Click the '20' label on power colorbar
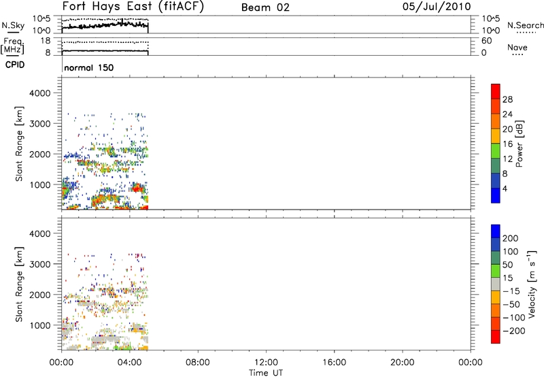 coord(507,129)
